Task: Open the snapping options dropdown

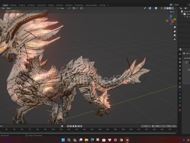Action: pyautogui.click(x=77, y=8)
